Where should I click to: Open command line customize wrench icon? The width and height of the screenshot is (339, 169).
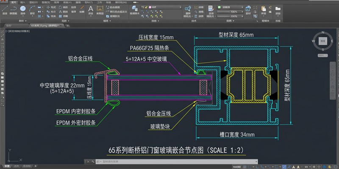pos(93,161)
